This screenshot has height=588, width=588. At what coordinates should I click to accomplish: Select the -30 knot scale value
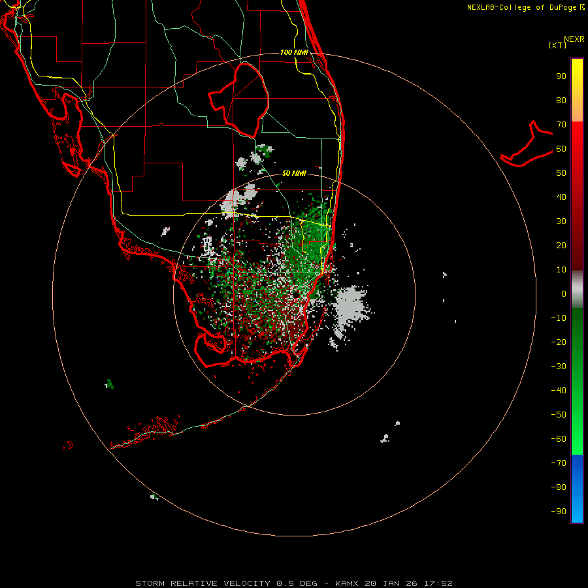[559, 367]
